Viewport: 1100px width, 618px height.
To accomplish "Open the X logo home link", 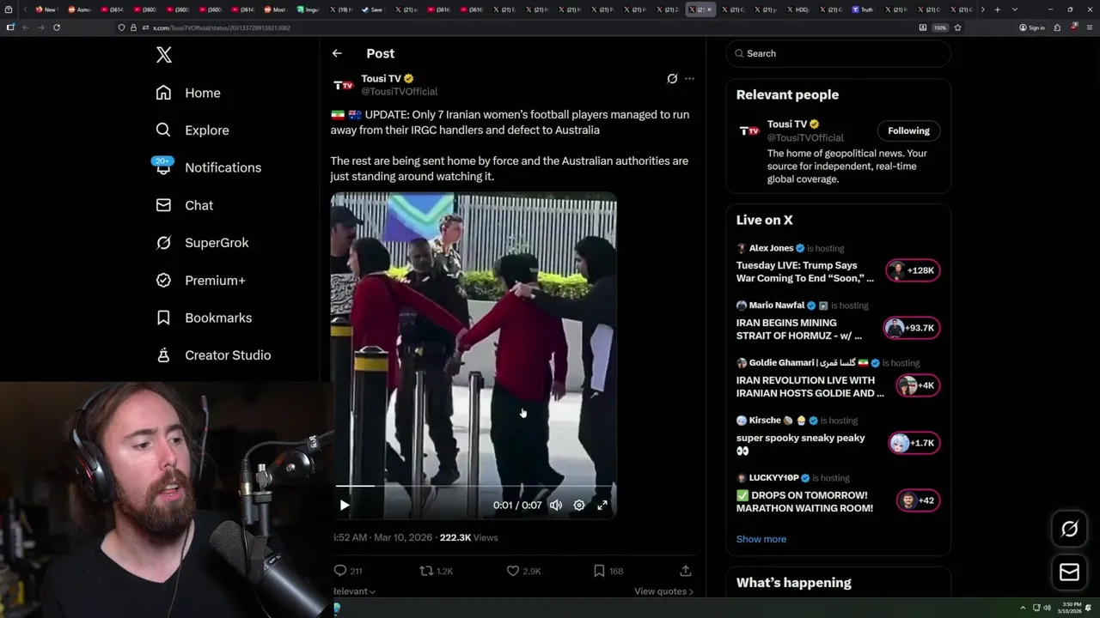I will [164, 55].
